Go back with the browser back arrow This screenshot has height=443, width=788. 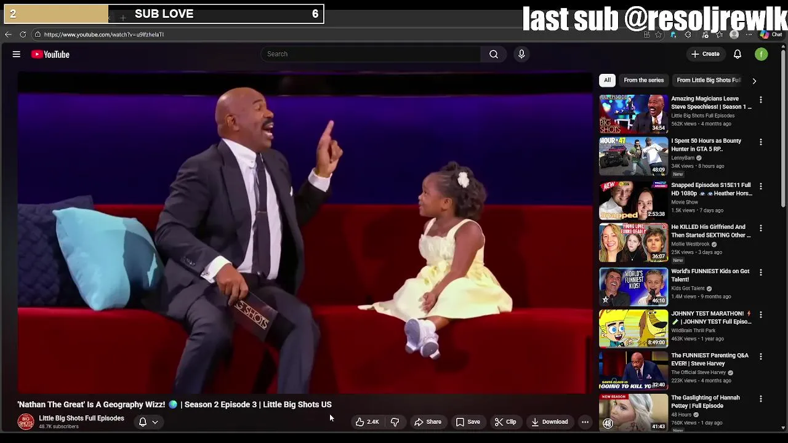click(x=8, y=34)
